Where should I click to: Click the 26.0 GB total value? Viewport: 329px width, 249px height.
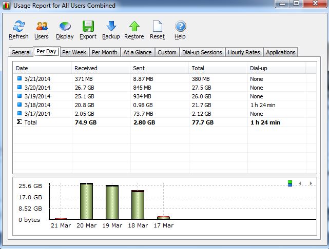pos(201,96)
